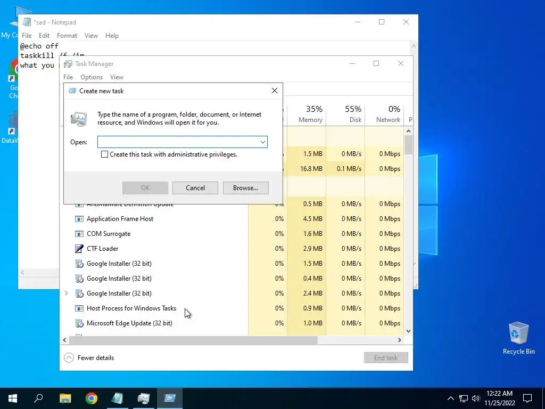Open the volume speaker tray icon
The height and width of the screenshot is (409, 545).
coord(476,398)
